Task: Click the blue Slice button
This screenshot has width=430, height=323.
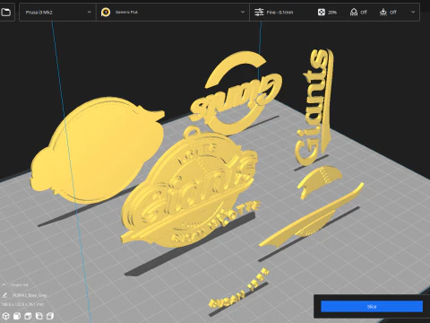Action: coord(372,307)
